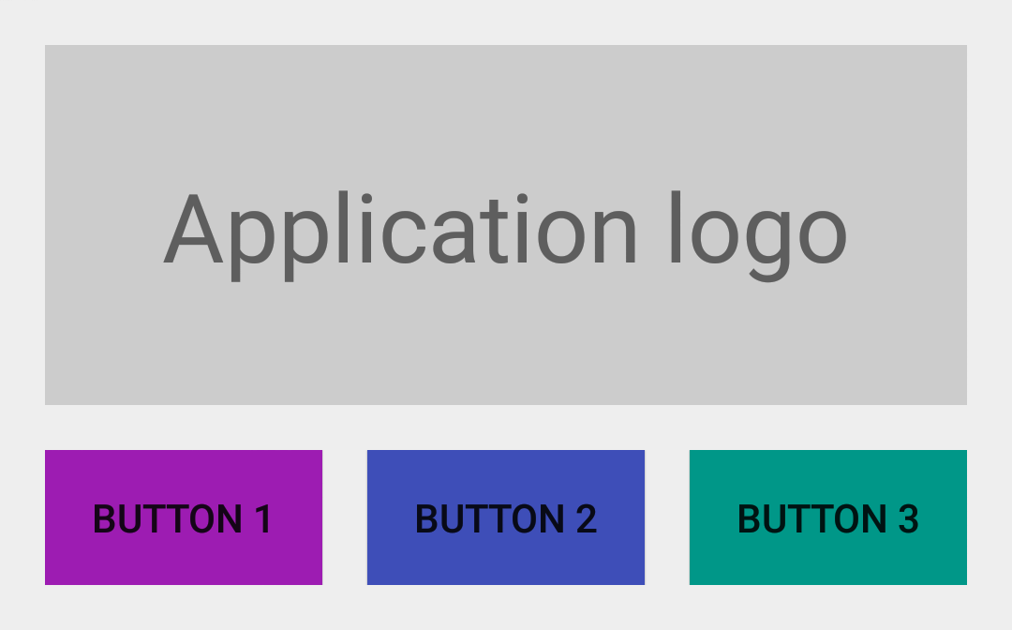Viewport: 1012px width, 630px height.
Task: Click the word "logo" in the banner
Action: [x=758, y=236]
